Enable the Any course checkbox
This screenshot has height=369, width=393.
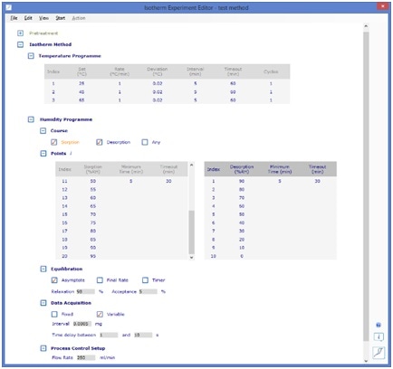(145, 142)
